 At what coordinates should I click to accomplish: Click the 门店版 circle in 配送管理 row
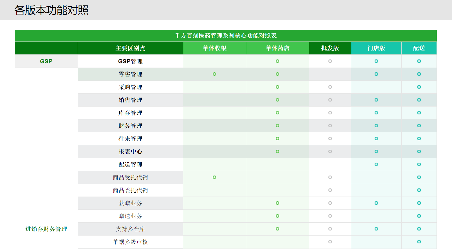(x=376, y=164)
